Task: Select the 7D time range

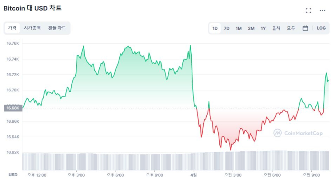Action: [x=227, y=28]
